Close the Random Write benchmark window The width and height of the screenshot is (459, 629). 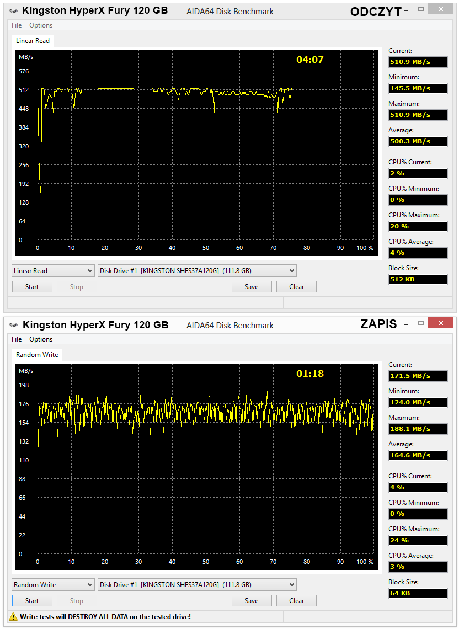coord(441,323)
